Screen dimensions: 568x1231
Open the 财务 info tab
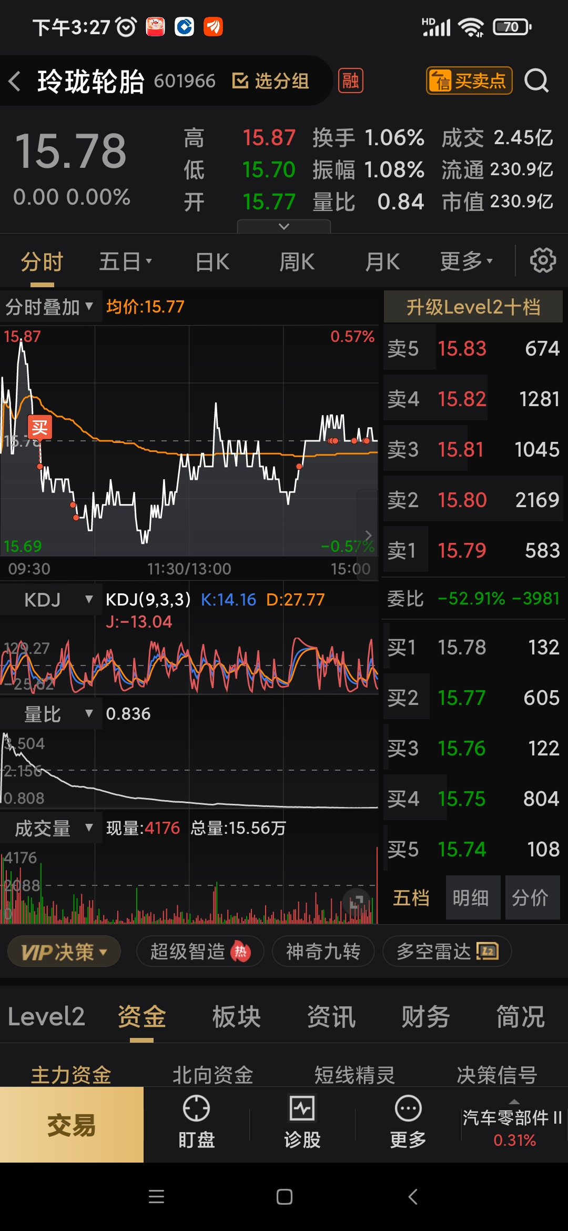[425, 1016]
